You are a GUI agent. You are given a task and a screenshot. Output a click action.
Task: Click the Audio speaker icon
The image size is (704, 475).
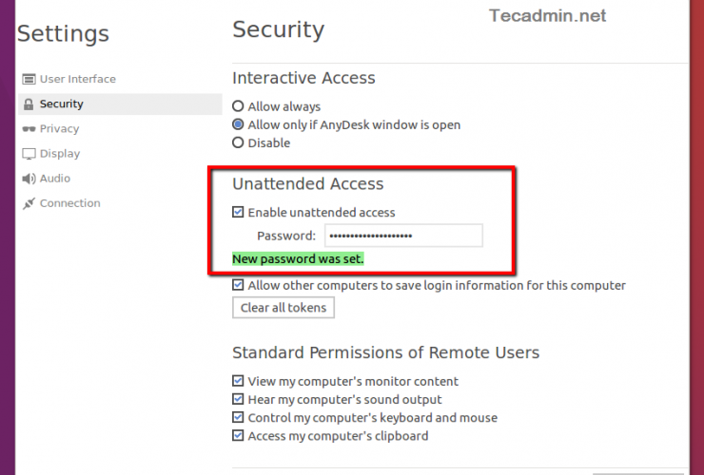pyautogui.click(x=29, y=179)
